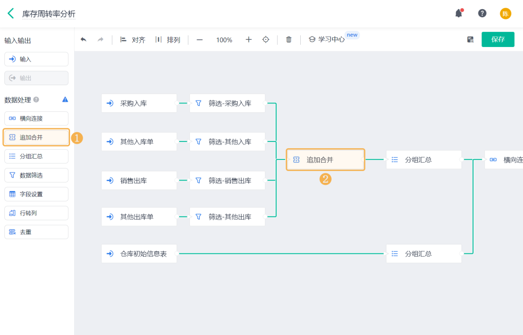The height and width of the screenshot is (335, 523).
Task: Select the 追加合并 node on canvas
Action: [325, 160]
